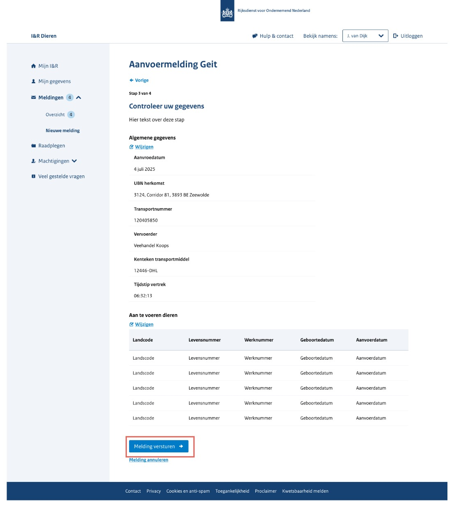Image resolution: width=454 pixels, height=507 pixels.
Task: Click Rijksdienst voor Ondernemend Nederland text
Action: pos(274,11)
